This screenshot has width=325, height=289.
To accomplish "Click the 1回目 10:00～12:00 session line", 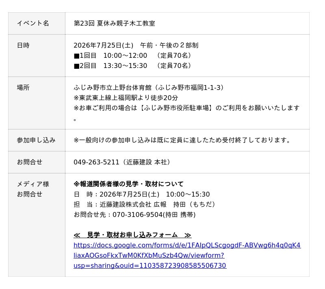I will (133, 55).
